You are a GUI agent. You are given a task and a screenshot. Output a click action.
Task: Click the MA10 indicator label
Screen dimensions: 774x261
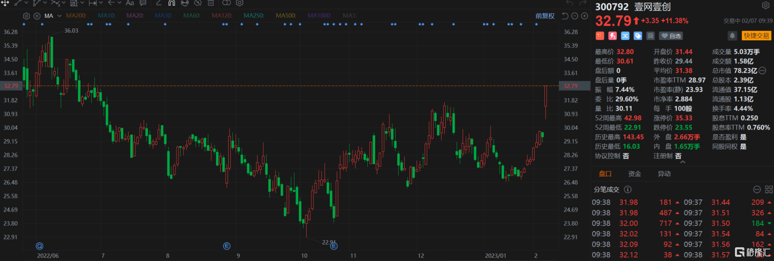coord(106,16)
